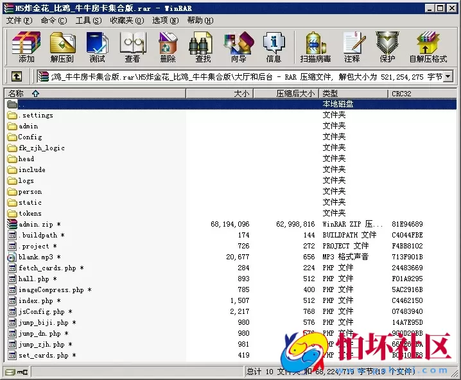
Task: Sort by 大小 column header
Action: [x=220, y=94]
